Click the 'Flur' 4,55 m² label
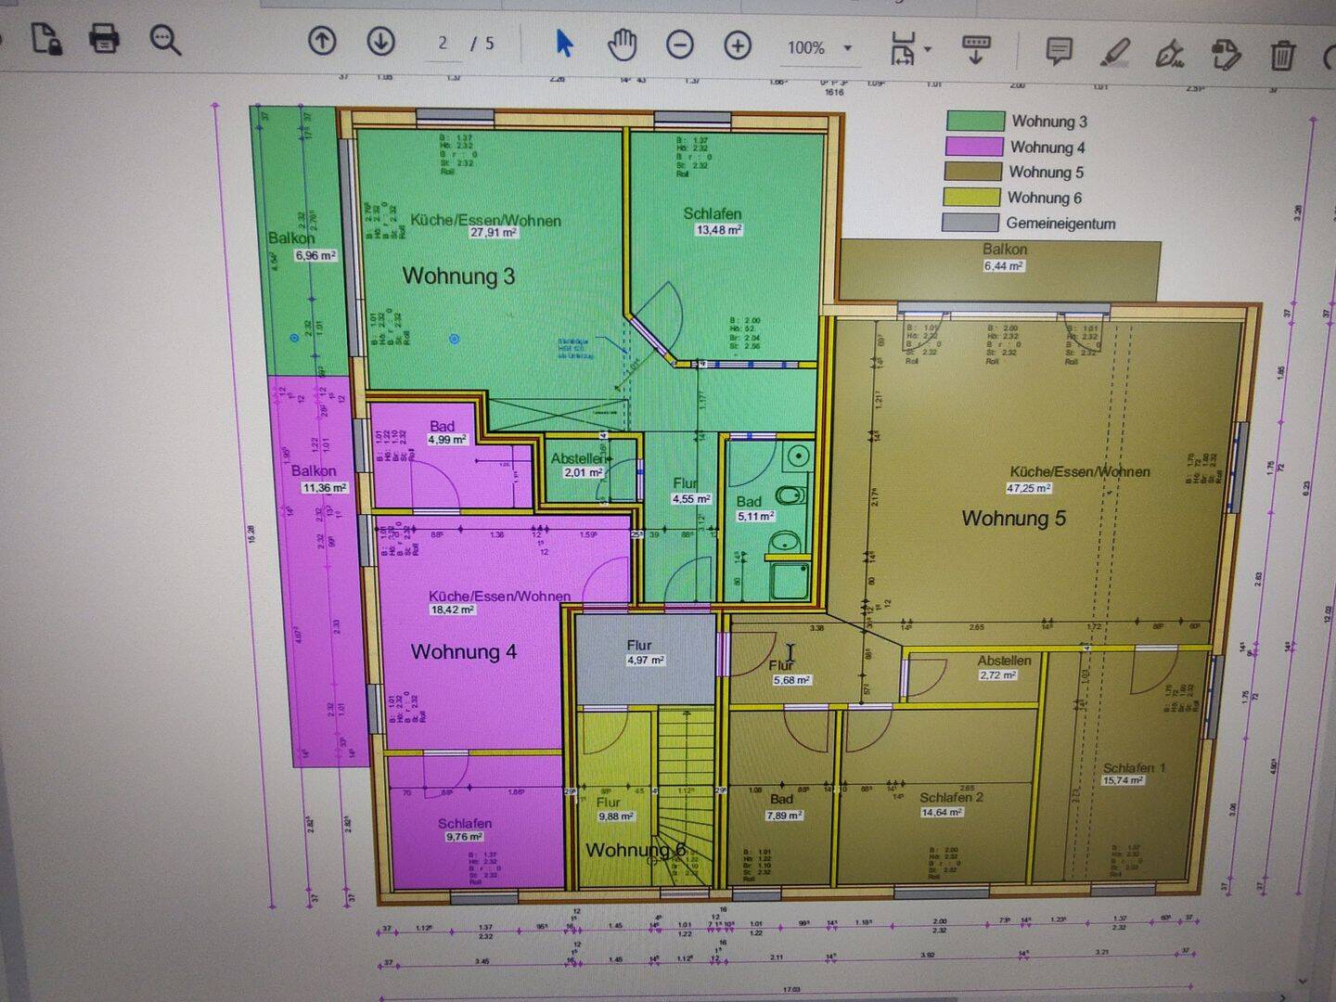 coord(686,483)
